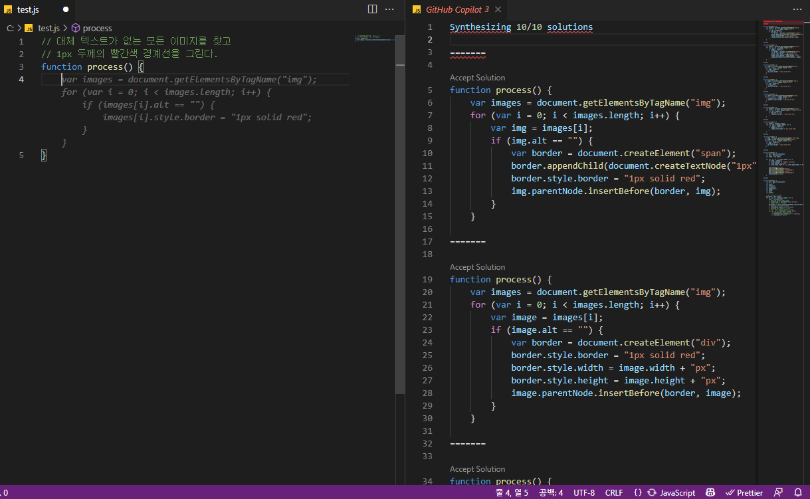Screen dimensions: 810x499
Task: Click the Prettier formatter status
Action: click(x=744, y=492)
